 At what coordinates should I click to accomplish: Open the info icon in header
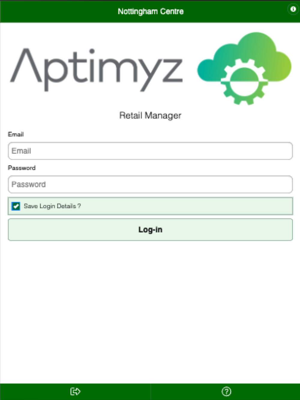pos(293,9)
